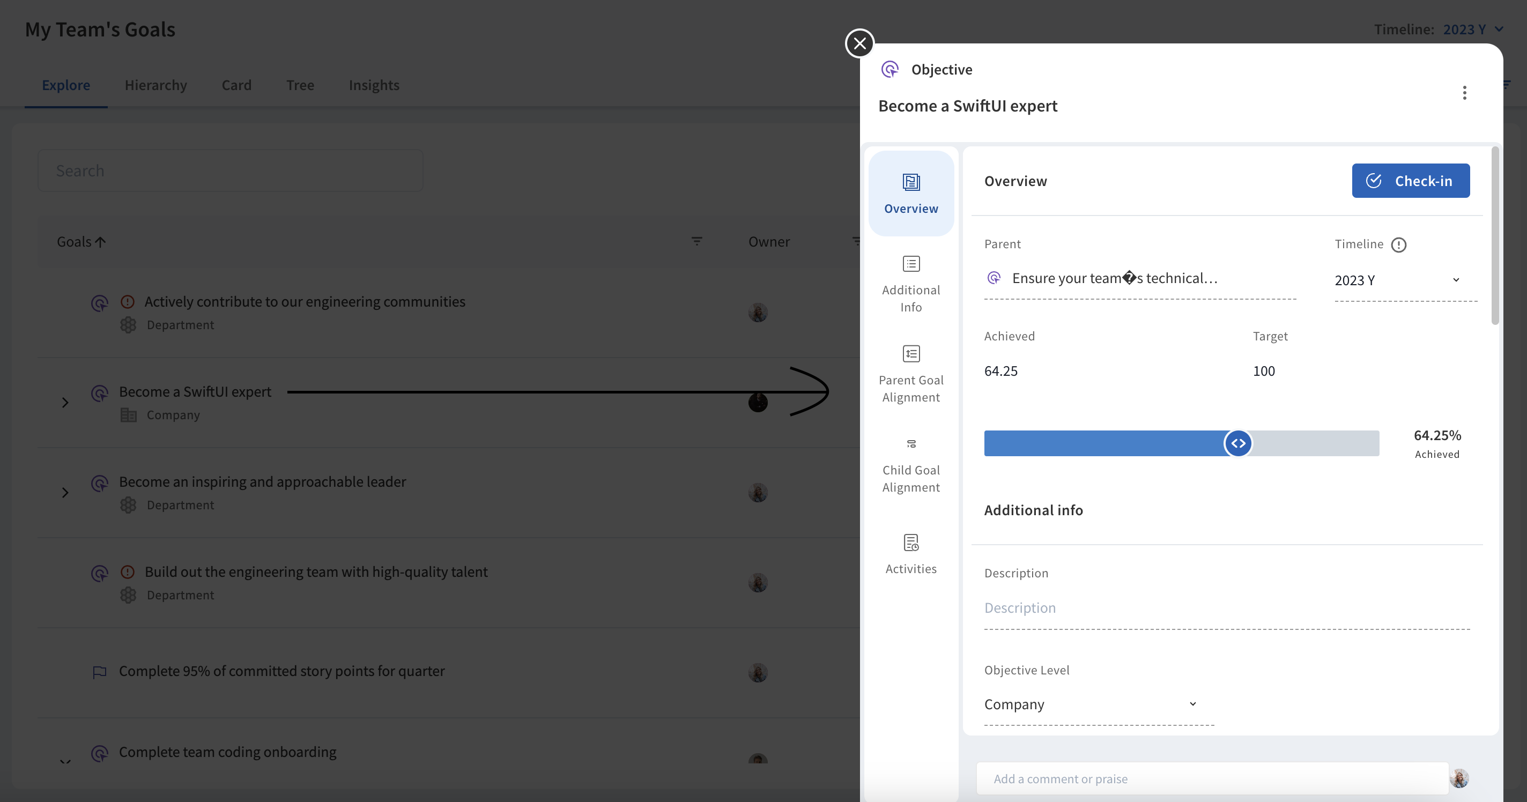Click owner avatar of 'Actively contribute' goal
Viewport: 1527px width, 802px height.
pyautogui.click(x=758, y=313)
